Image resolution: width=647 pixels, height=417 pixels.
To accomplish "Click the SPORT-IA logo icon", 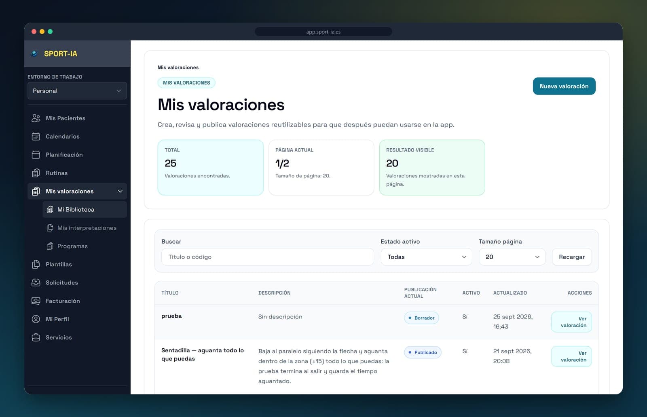I will (35, 53).
